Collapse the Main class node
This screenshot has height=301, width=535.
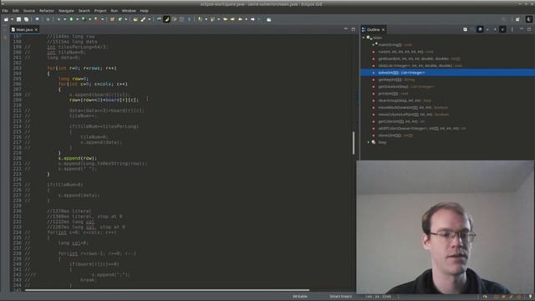364,38
